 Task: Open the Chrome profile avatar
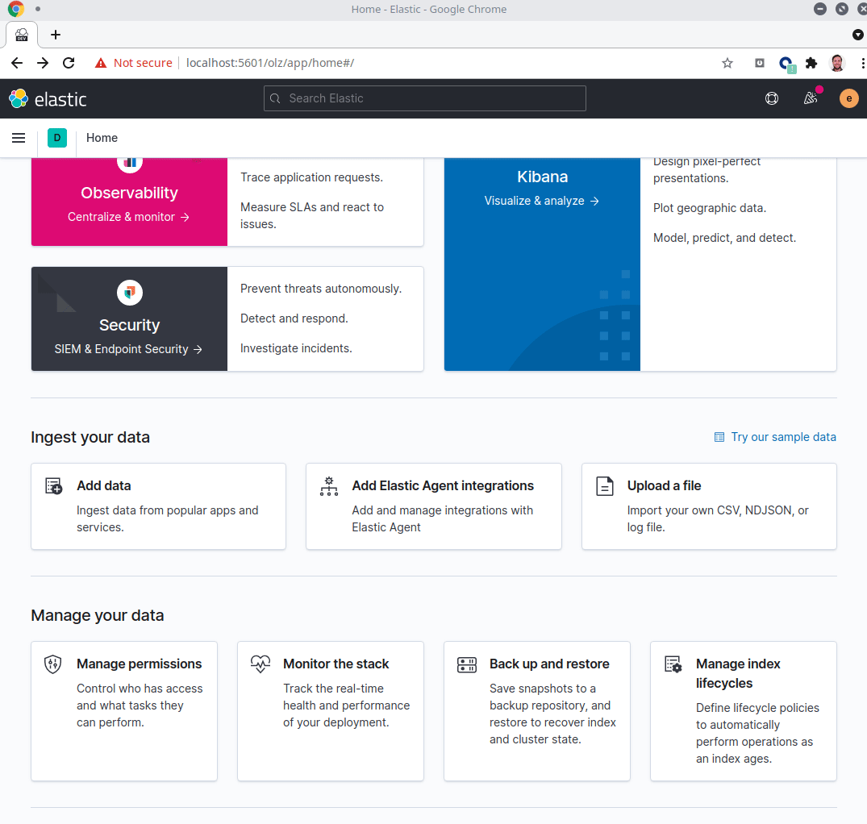pos(837,63)
